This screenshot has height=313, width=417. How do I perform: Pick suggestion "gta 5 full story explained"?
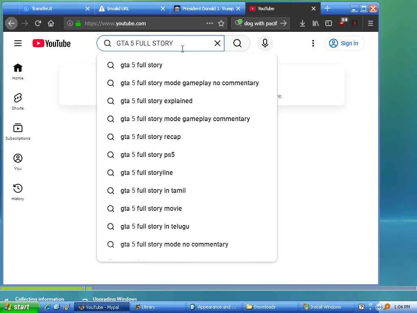pos(187,101)
